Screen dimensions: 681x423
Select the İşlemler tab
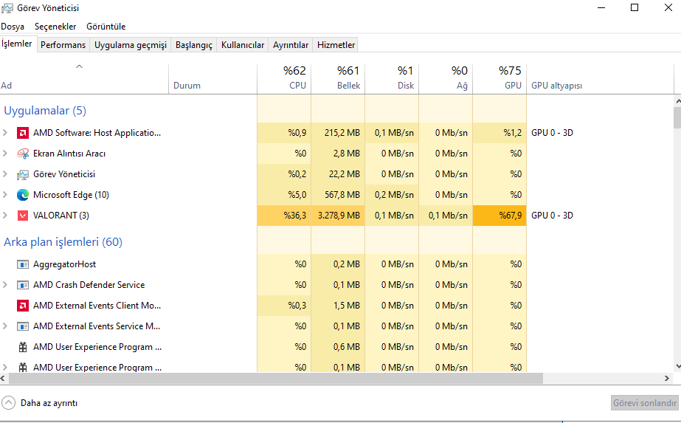click(17, 44)
